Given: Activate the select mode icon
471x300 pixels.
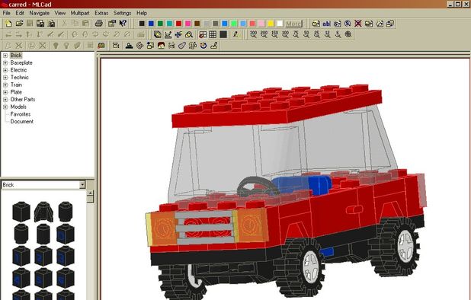Looking at the screenshot, I should 158,34.
